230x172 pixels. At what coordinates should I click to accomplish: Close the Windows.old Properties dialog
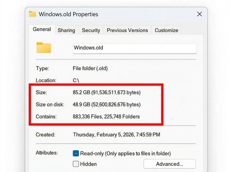pyautogui.click(x=199, y=14)
